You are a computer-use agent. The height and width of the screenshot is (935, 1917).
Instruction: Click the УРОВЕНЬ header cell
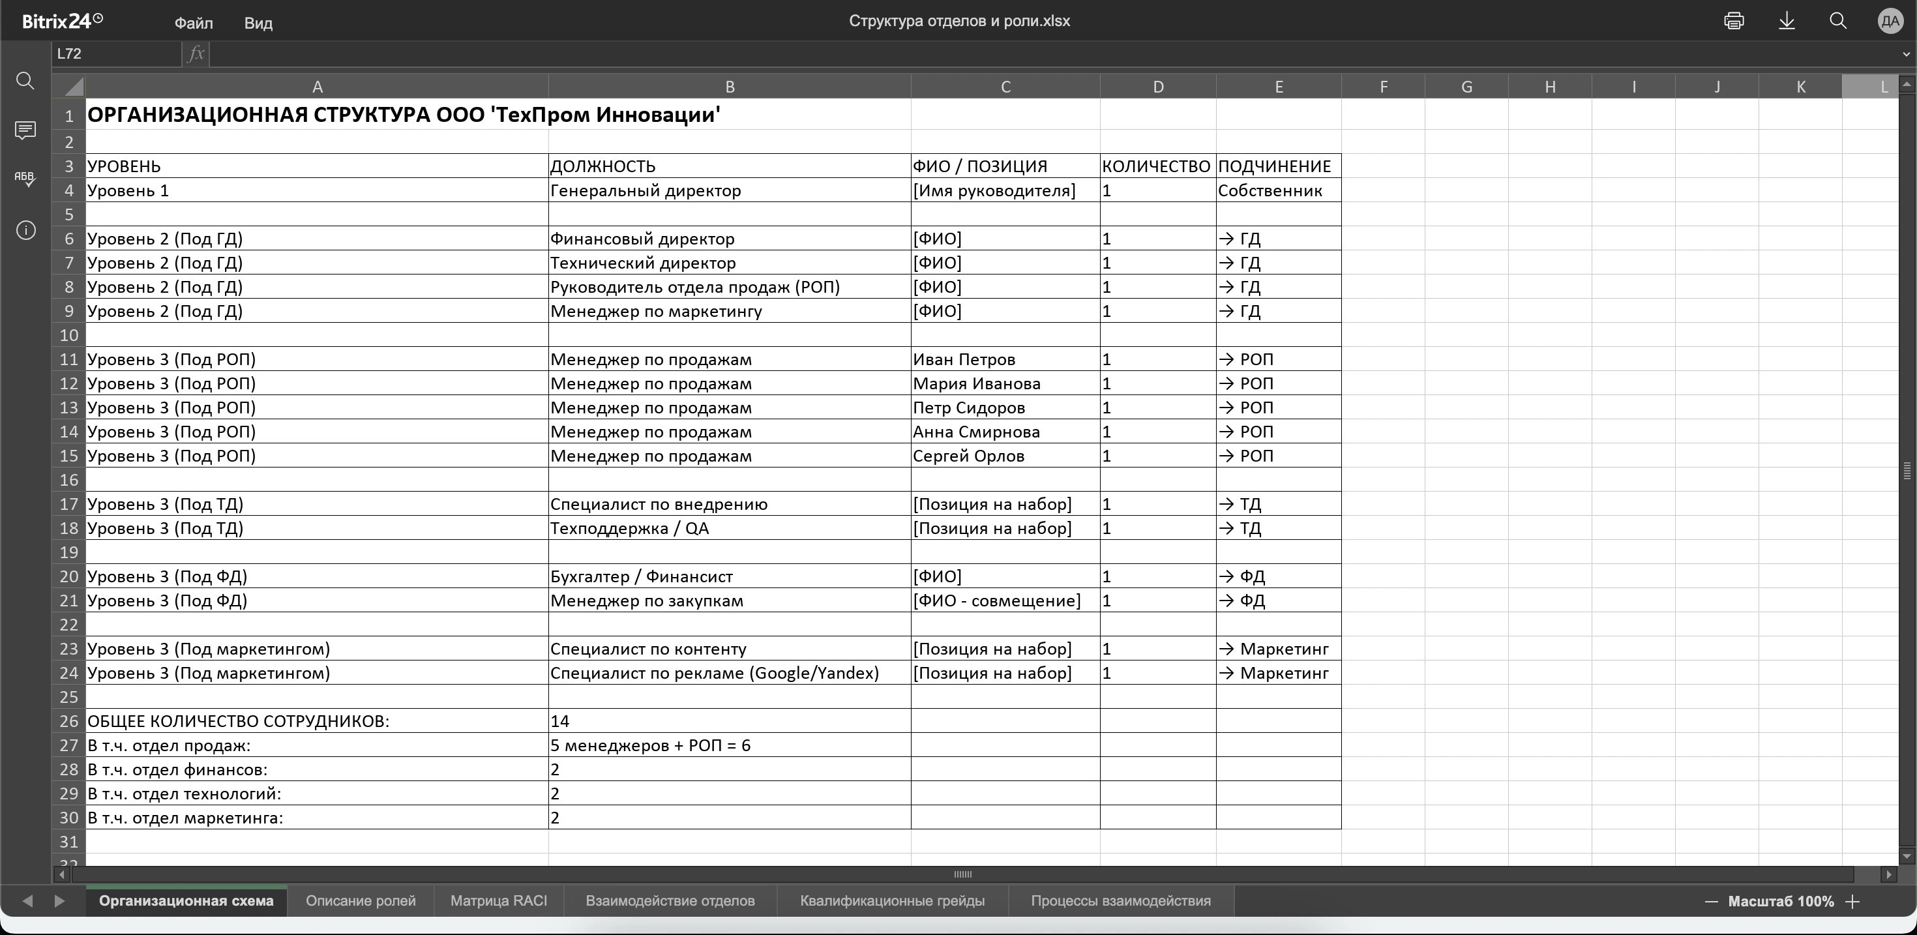click(317, 166)
